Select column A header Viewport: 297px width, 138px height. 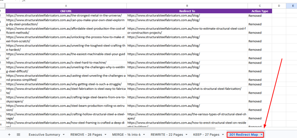point(66,6)
